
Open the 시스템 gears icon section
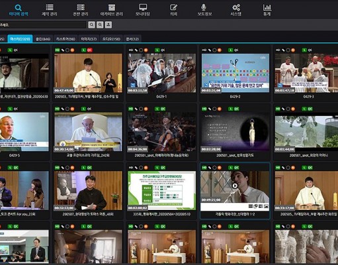pos(236,10)
